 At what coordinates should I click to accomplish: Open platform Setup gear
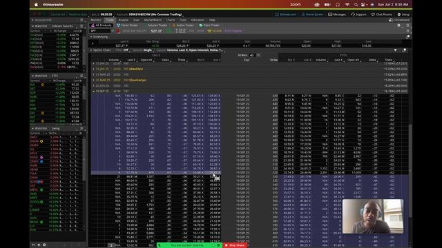click(403, 14)
